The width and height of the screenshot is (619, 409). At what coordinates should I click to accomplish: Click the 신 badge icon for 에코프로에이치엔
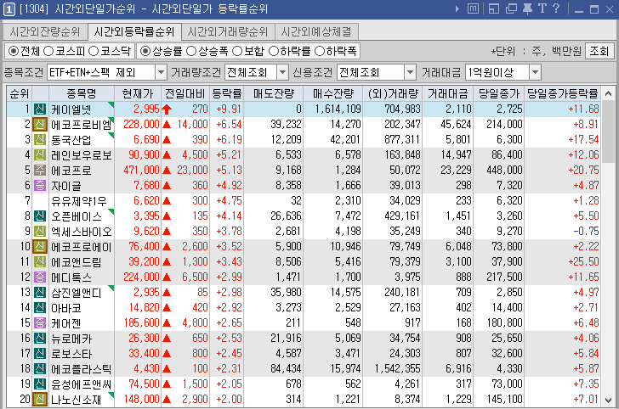pyautogui.click(x=39, y=247)
